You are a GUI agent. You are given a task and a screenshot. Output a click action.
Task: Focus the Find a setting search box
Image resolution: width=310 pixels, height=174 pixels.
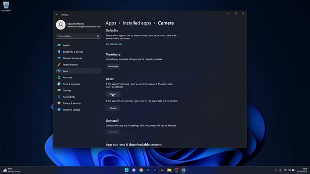(x=78, y=36)
